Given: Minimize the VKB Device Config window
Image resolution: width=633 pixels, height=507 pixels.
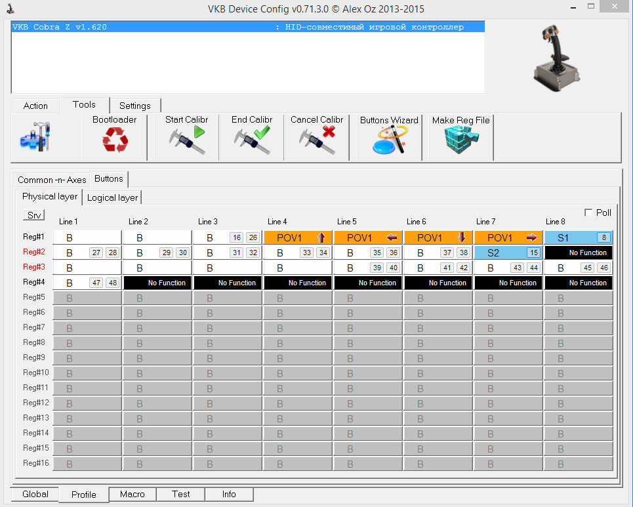Looking at the screenshot, I should pos(573,8).
